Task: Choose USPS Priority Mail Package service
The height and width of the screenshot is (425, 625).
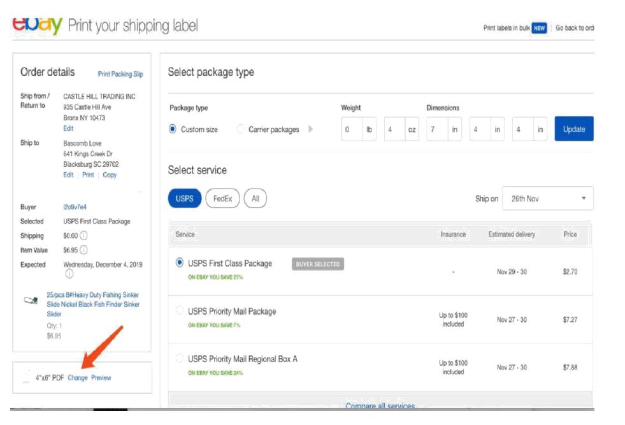Action: [x=180, y=311]
